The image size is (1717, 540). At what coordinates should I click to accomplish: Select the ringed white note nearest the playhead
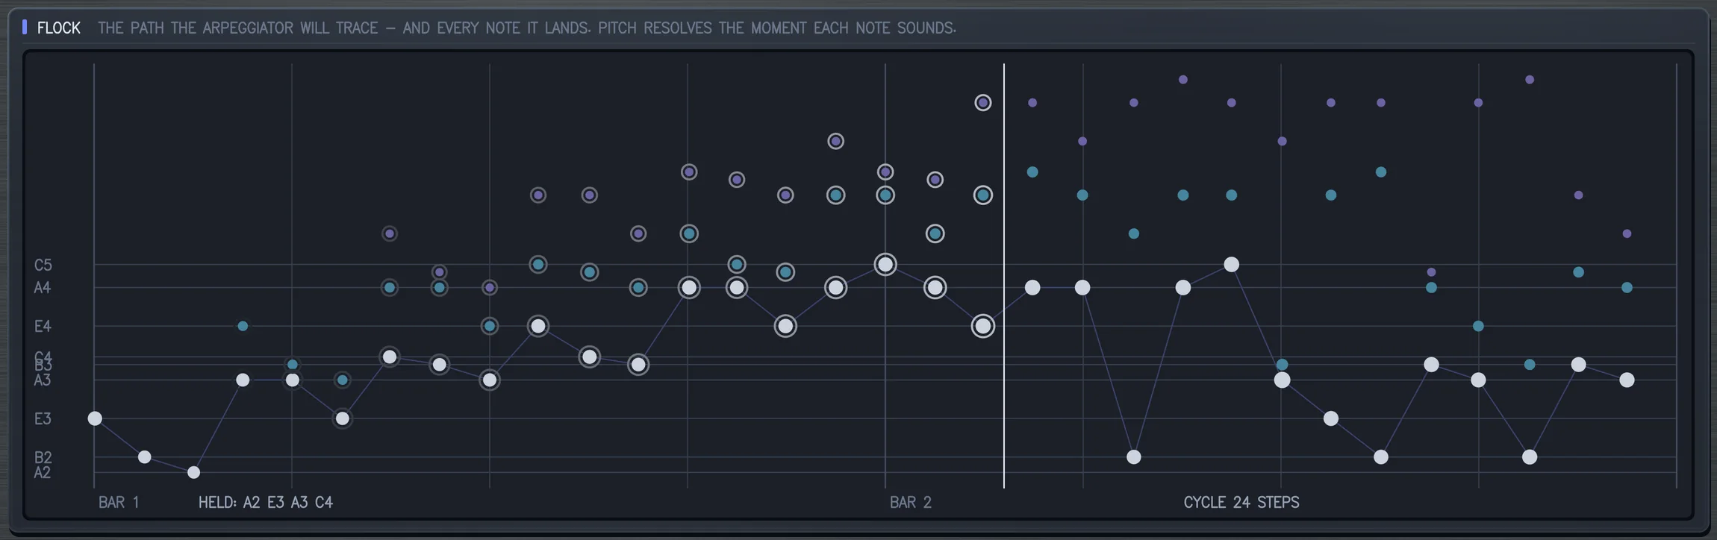coord(983,326)
